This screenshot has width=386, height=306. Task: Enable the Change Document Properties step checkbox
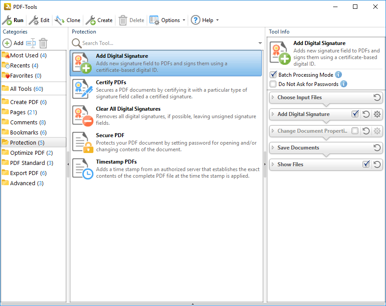355,131
